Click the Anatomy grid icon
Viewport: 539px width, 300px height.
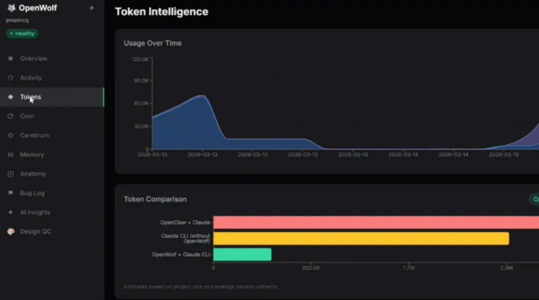pos(10,174)
